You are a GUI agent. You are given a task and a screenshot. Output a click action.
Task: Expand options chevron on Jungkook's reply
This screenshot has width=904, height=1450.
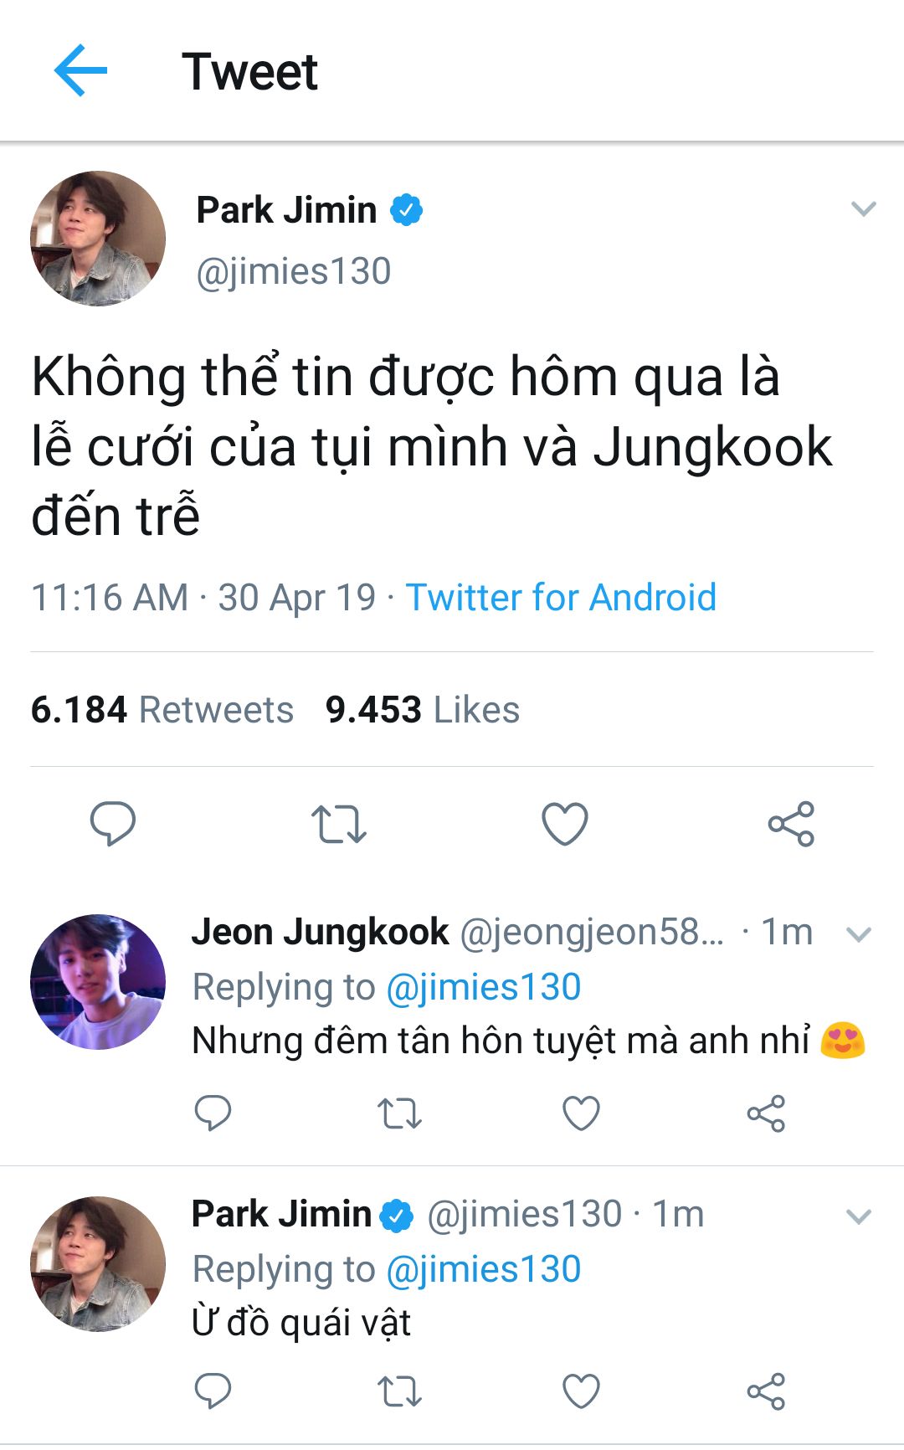[860, 934]
